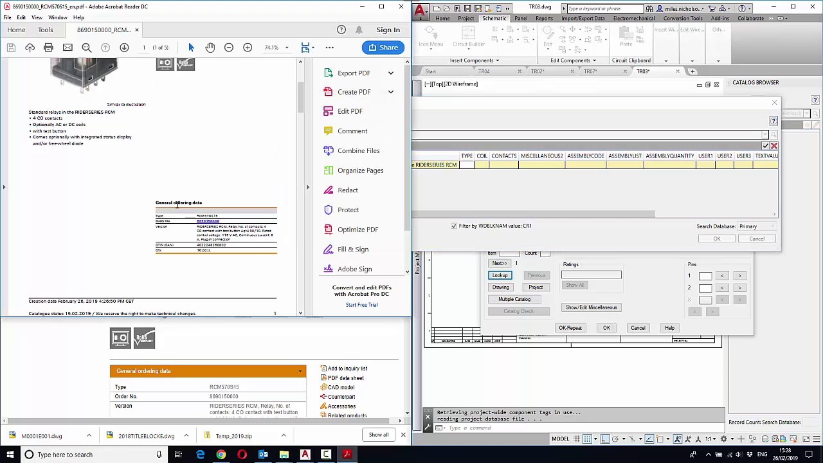The image size is (823, 463).
Task: Open the Window menu in Acrobat
Action: [57, 17]
